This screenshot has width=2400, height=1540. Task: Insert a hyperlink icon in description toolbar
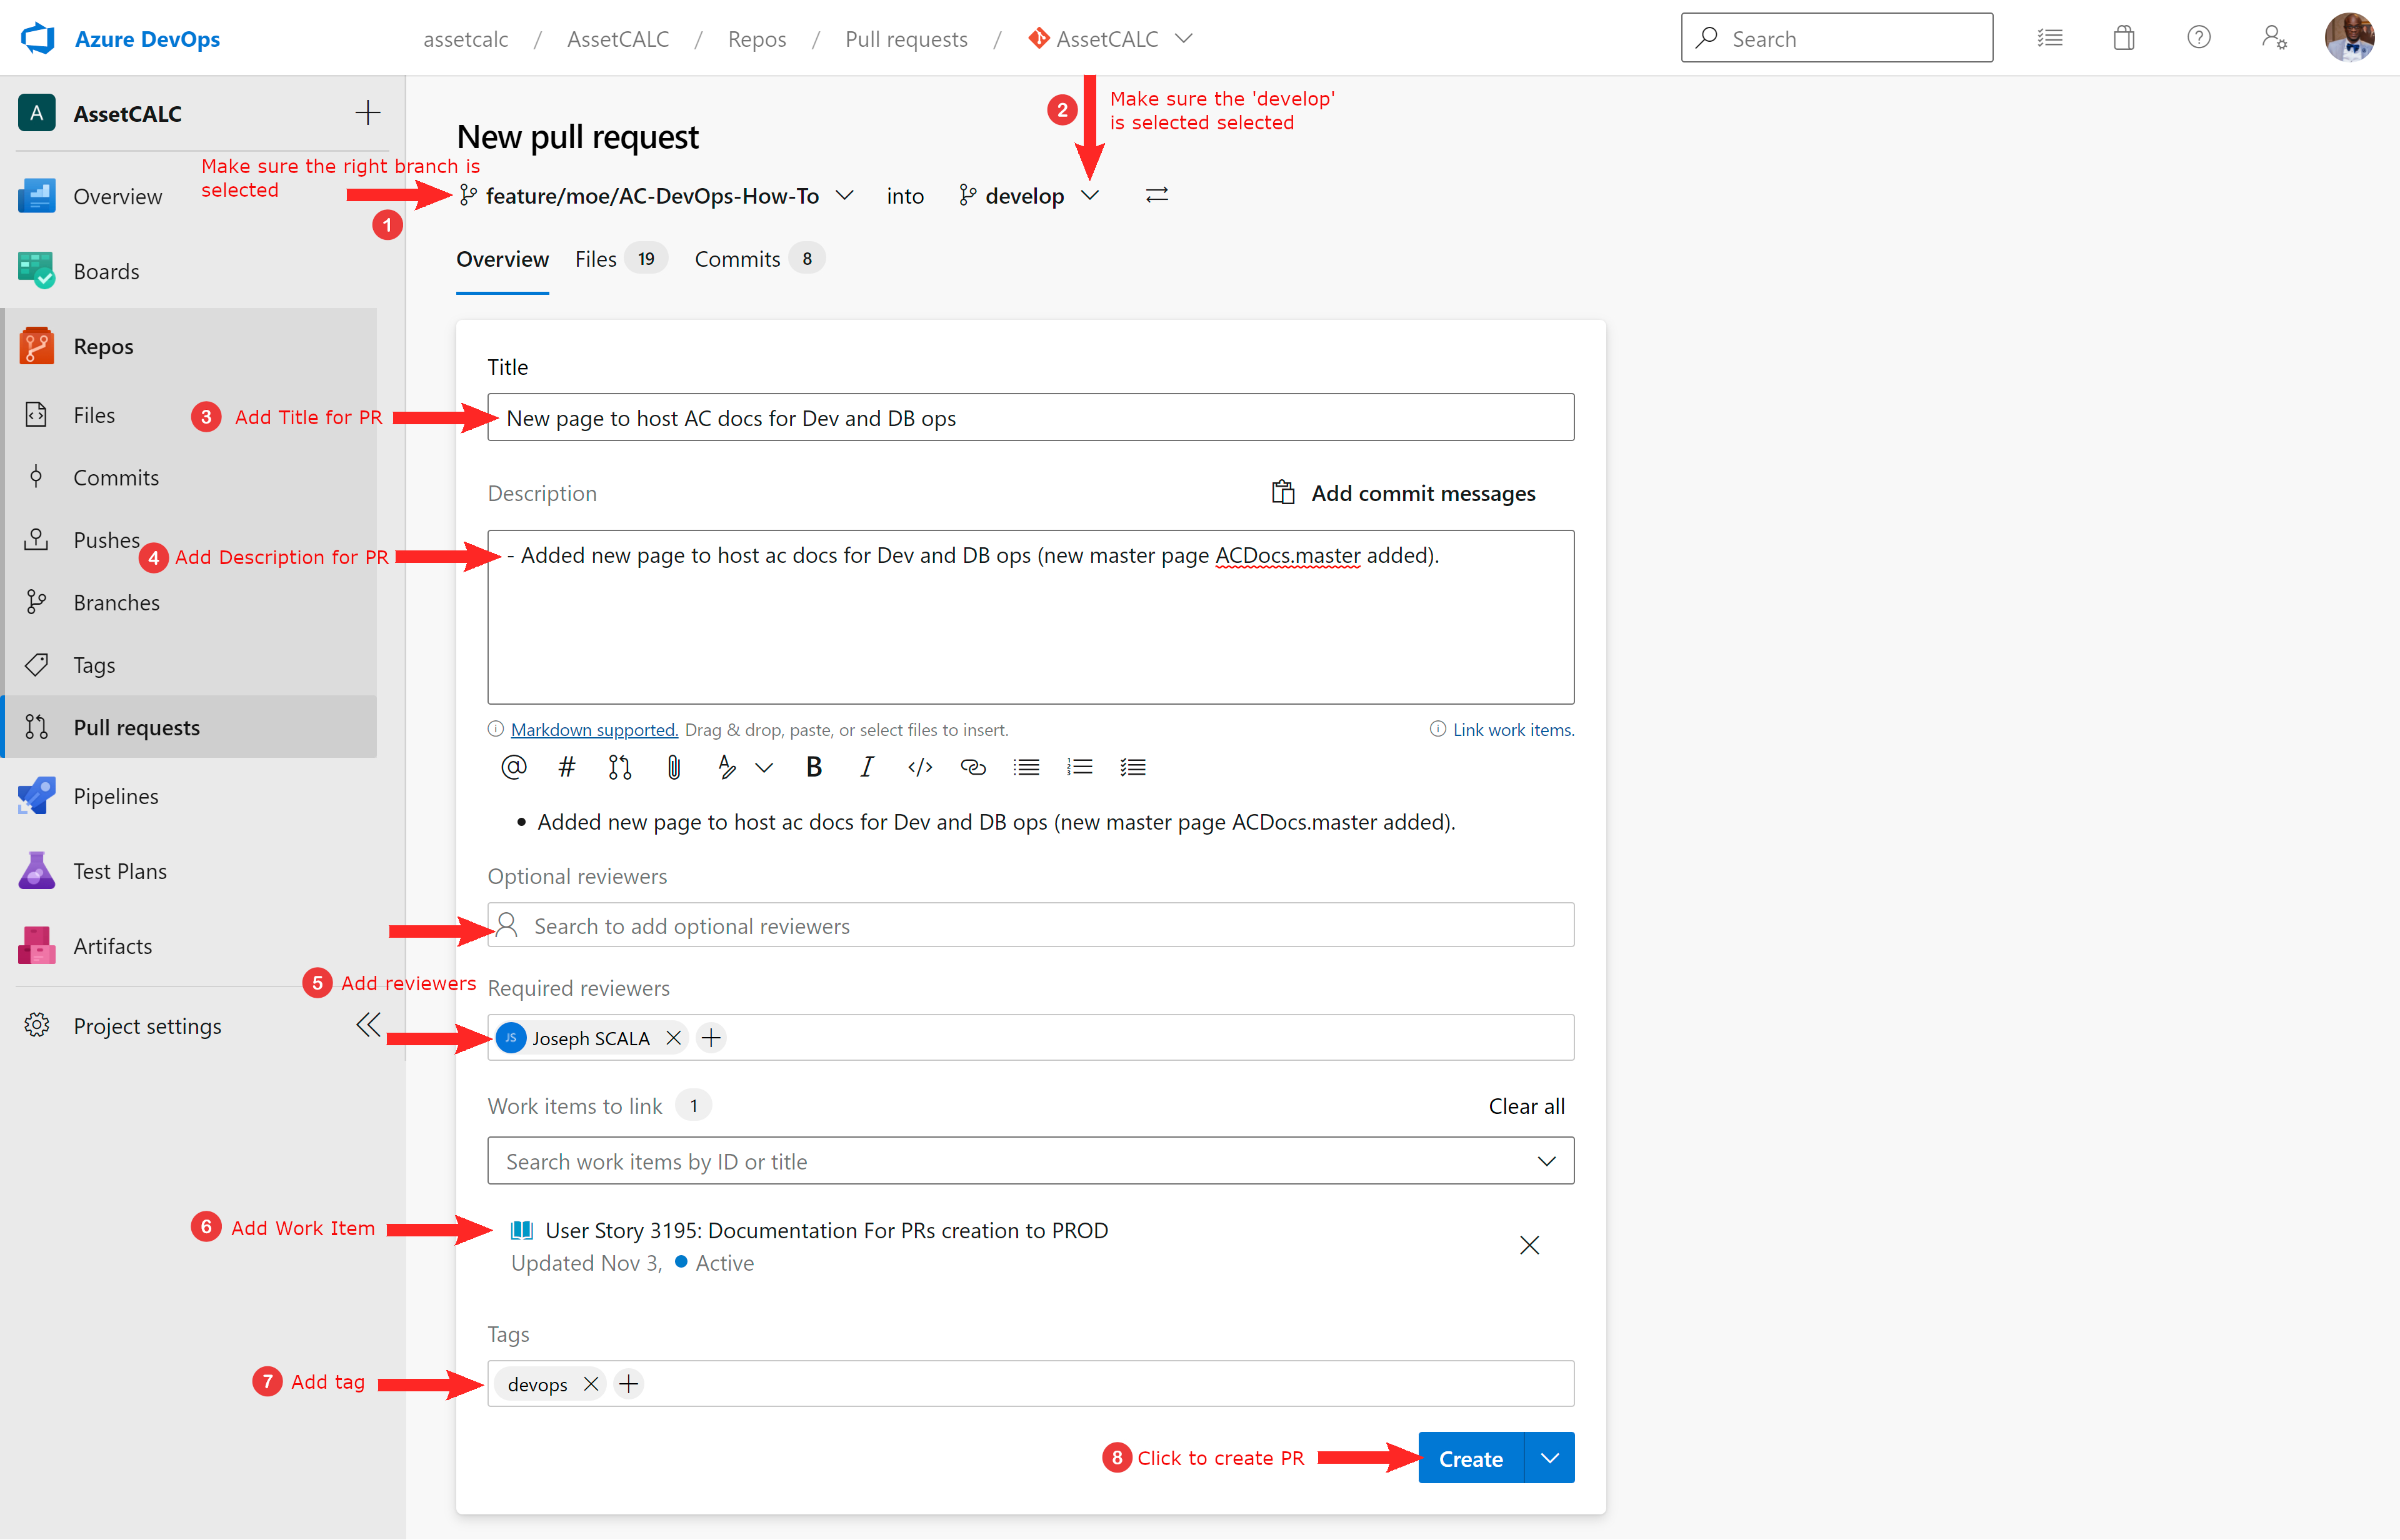point(972,767)
